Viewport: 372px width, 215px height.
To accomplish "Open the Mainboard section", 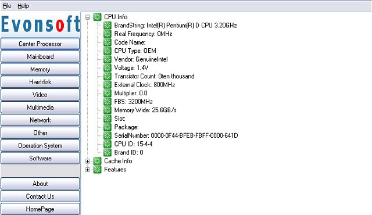I will point(40,56).
